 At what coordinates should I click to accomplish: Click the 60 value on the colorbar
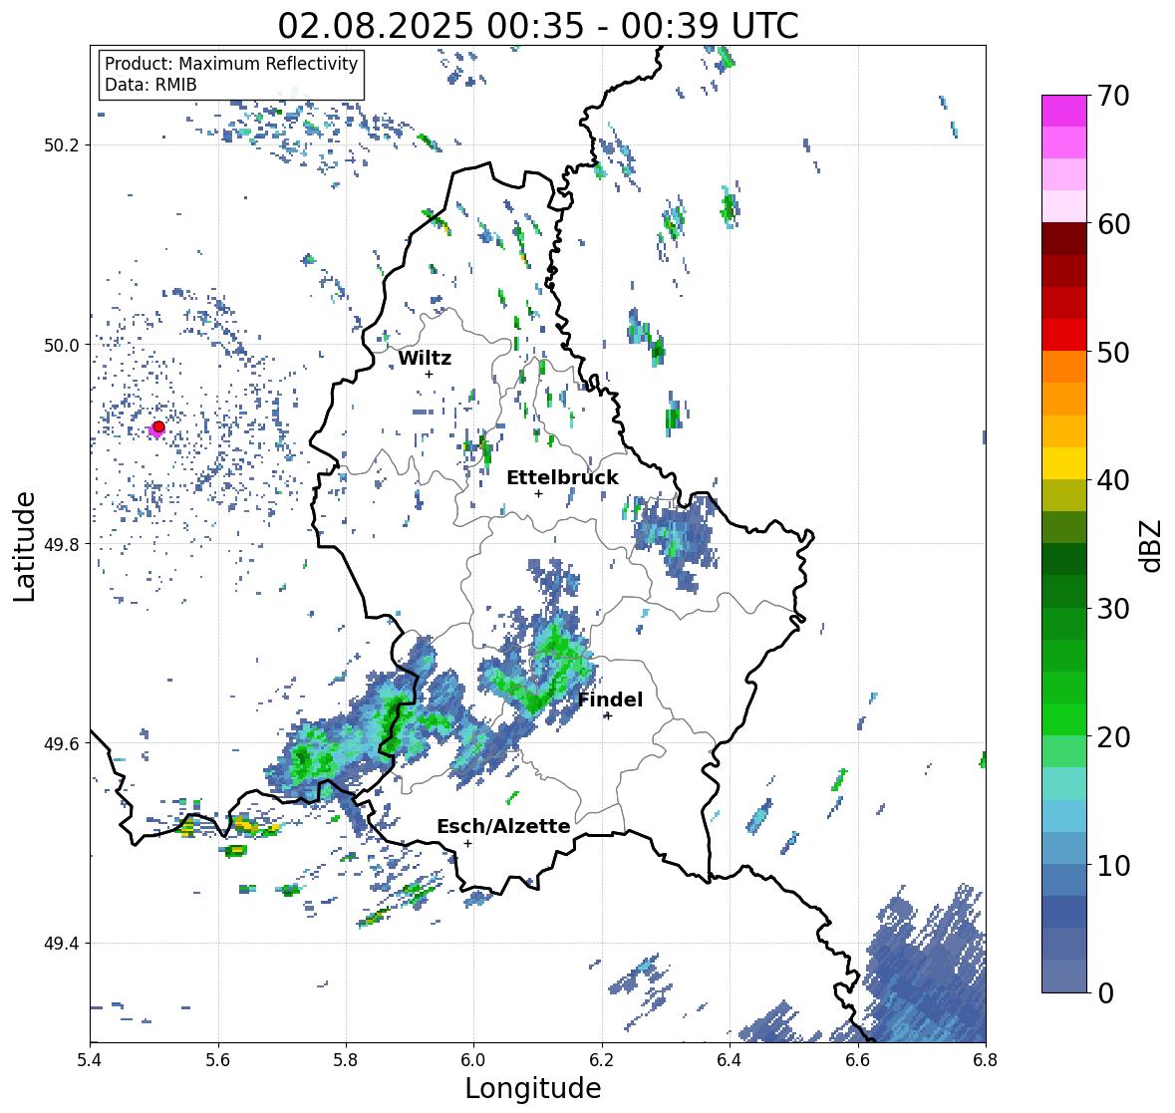1113,224
